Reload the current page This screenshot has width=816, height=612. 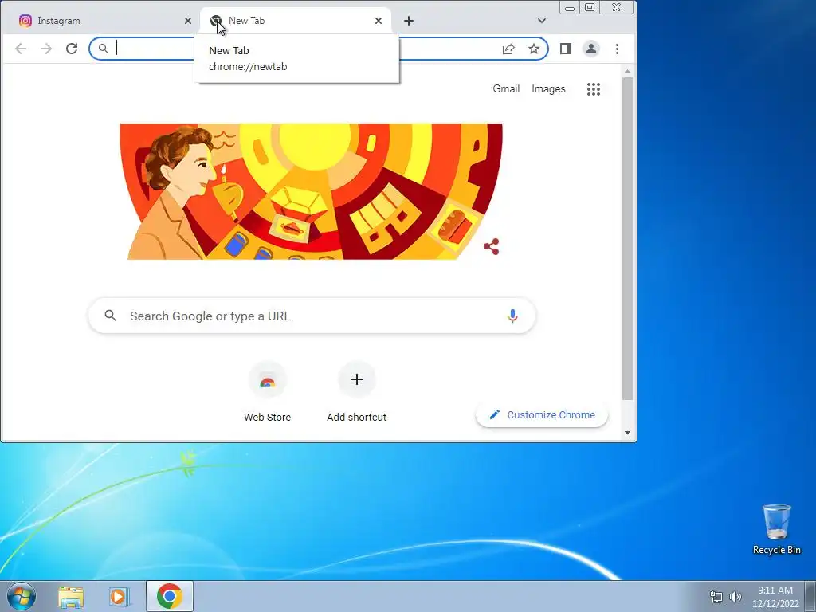click(72, 49)
